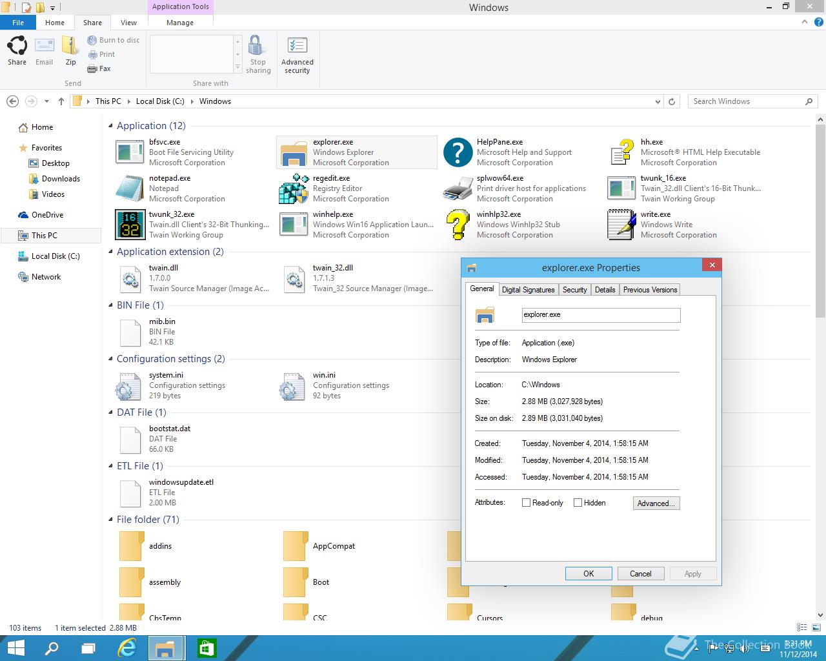The width and height of the screenshot is (826, 661).
Task: Open recent locations dropdown arrow
Action: pos(46,101)
